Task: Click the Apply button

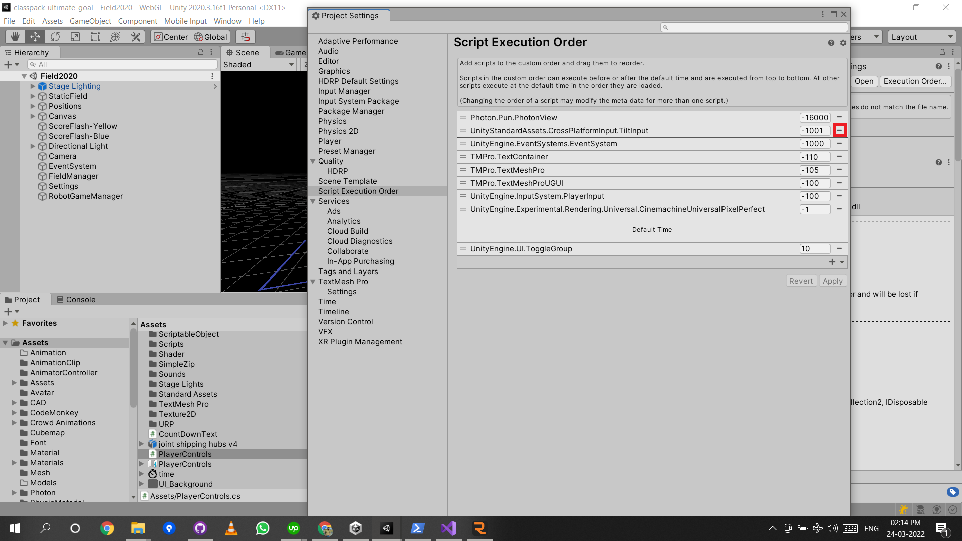Action: coord(832,281)
